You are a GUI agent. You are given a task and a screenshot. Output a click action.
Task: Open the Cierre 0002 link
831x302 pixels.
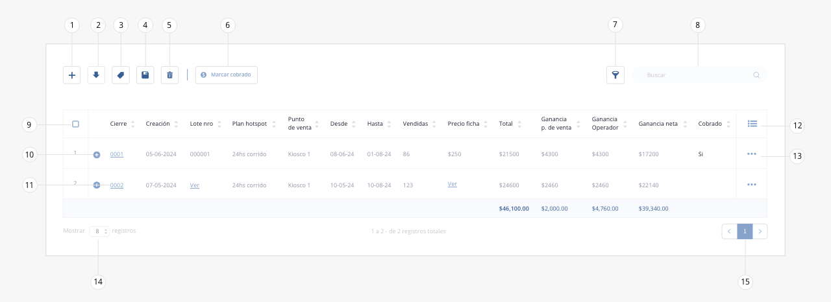pyautogui.click(x=117, y=185)
